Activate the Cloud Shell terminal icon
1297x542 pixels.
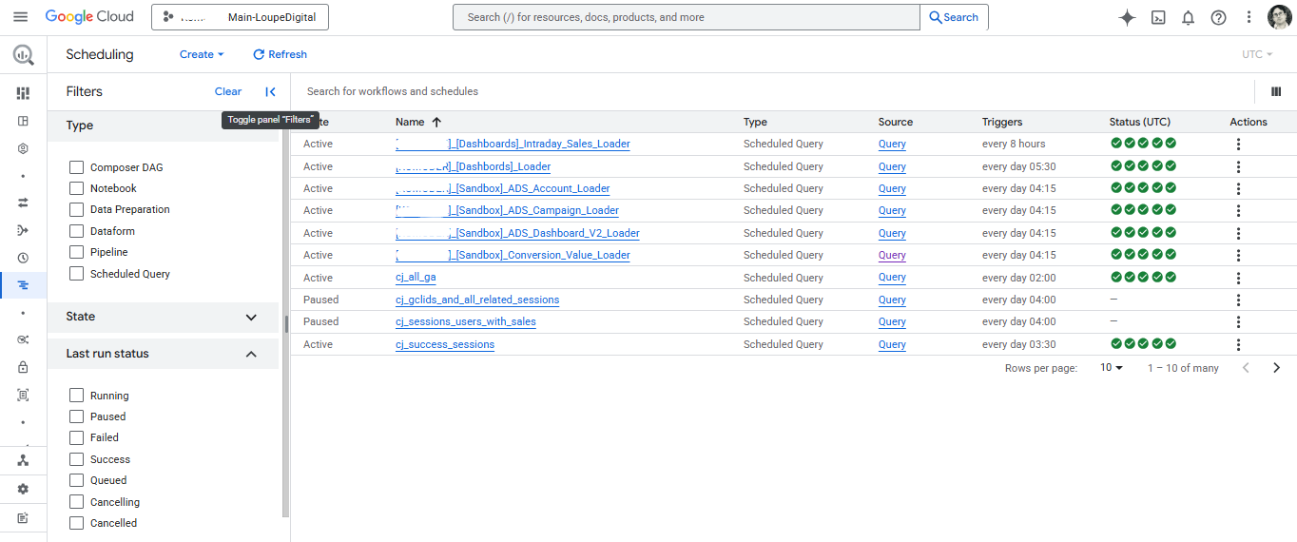[1158, 17]
